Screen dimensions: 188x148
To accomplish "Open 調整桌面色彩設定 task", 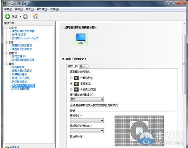I will (x=22, y=71).
